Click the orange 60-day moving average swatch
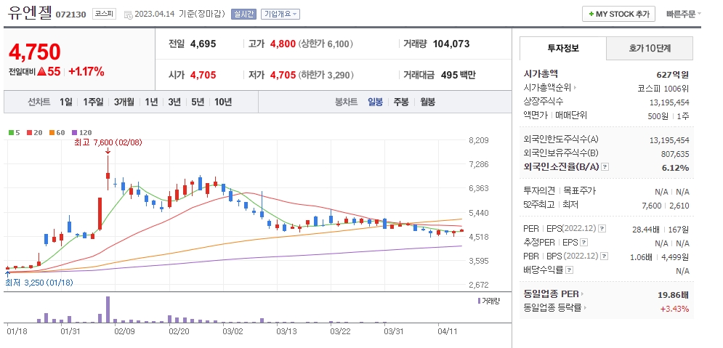This screenshot has width=723, height=348. point(51,133)
